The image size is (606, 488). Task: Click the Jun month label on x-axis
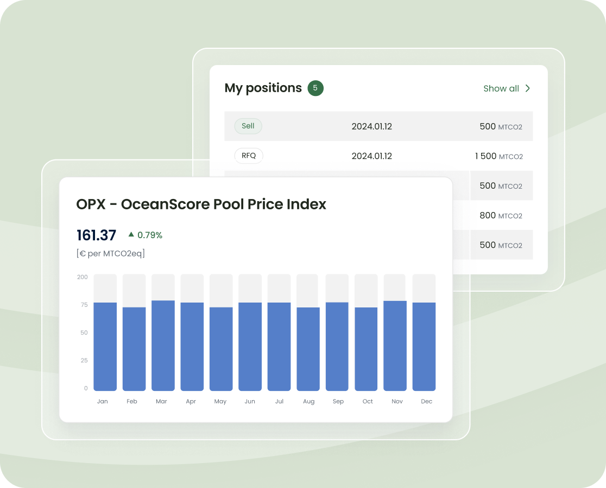point(250,402)
